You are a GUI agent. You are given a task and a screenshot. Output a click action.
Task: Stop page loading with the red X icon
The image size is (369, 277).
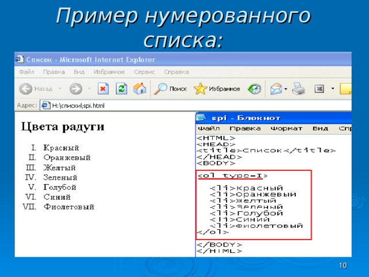(103, 88)
